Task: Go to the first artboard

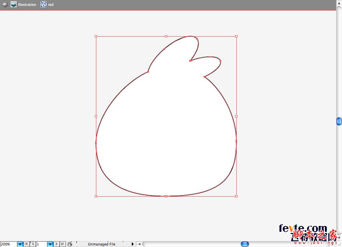Action: 26,244
